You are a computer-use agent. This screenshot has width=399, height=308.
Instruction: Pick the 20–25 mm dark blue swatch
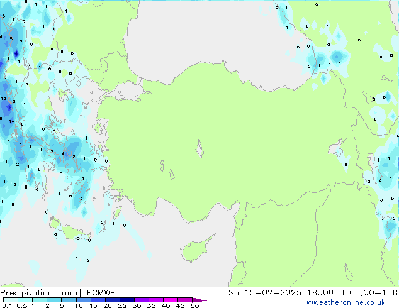113,300
